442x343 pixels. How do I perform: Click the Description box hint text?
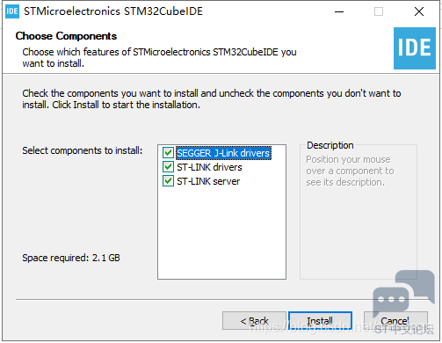coord(350,171)
